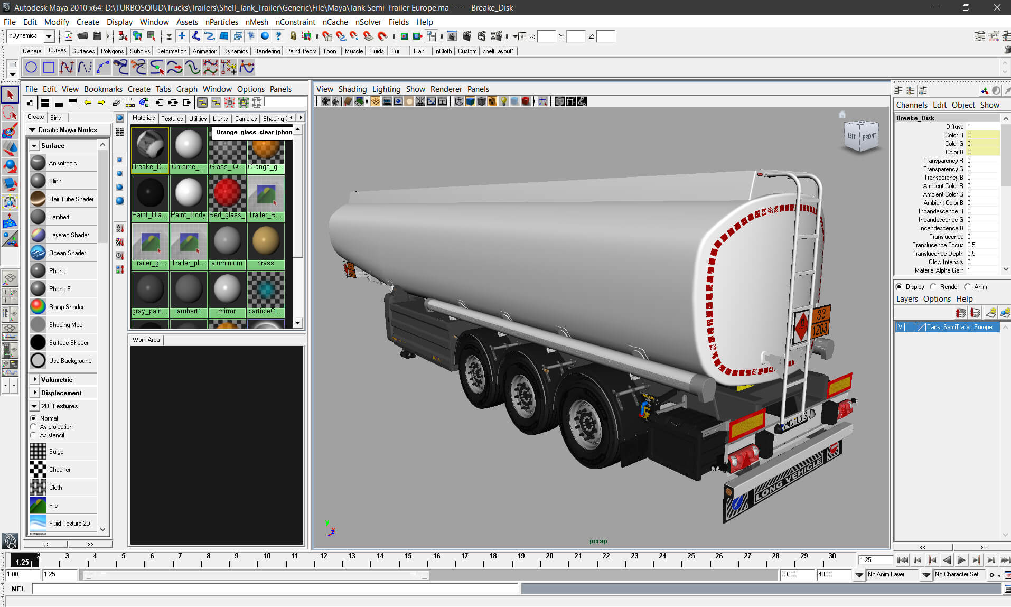Create a Checker 2D texture node
This screenshot has height=607, width=1011.
coord(63,469)
